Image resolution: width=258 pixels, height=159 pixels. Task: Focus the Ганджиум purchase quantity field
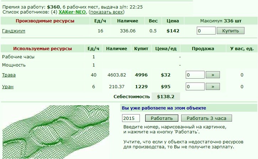(x=206, y=31)
